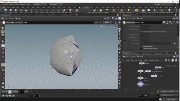Screen dimensions: 180x101
Task: Click the Group Name input field
Action: pyautogui.click(x=59, y=22)
